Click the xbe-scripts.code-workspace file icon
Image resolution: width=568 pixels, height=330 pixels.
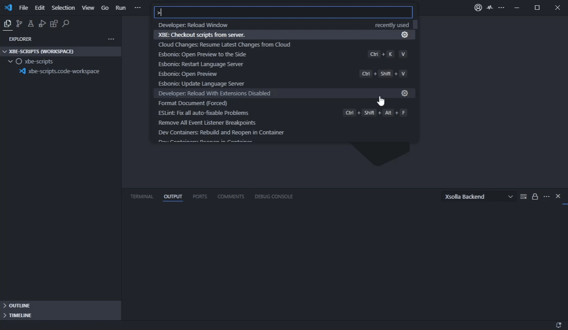pos(22,71)
